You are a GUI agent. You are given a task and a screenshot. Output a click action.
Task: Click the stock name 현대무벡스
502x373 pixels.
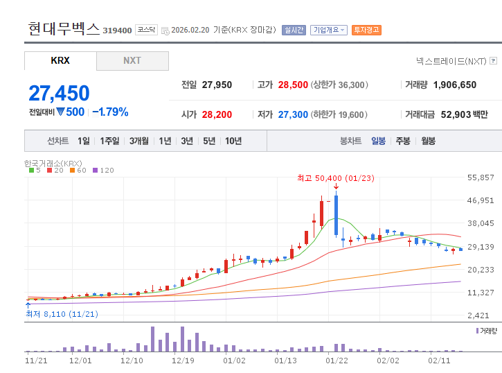[x=64, y=28]
